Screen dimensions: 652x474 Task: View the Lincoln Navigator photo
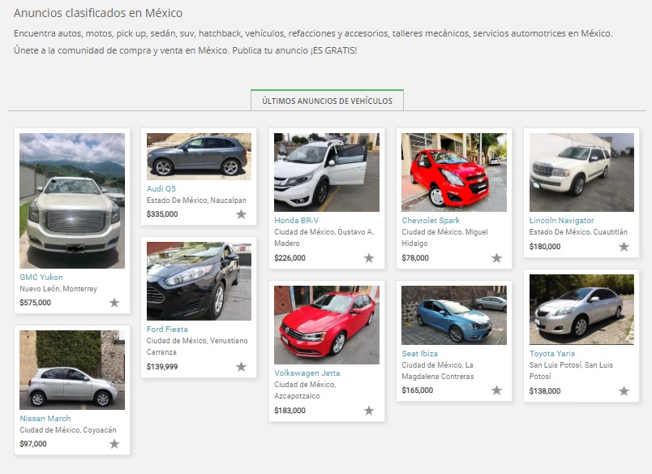coord(581,172)
